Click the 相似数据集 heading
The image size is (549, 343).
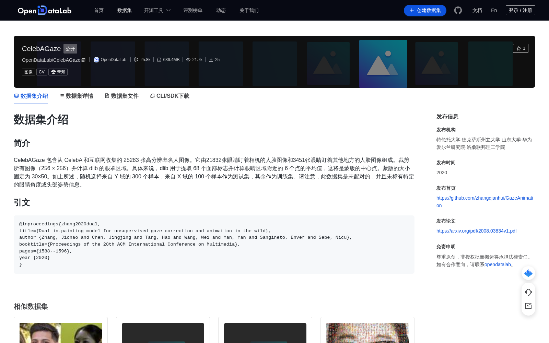tap(31, 307)
